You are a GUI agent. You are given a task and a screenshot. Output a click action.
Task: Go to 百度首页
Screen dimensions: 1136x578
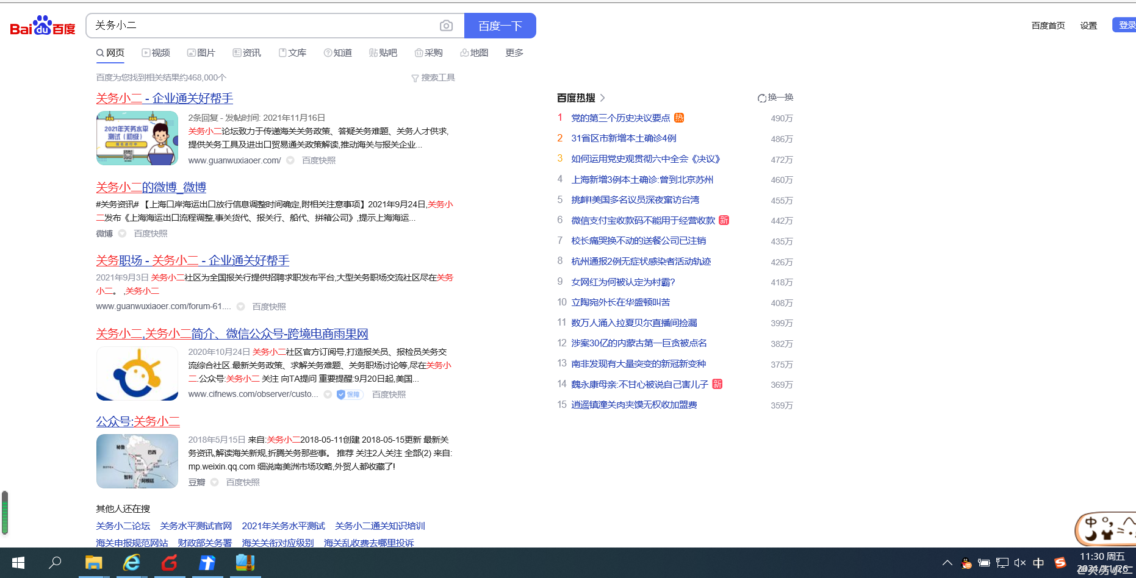[1048, 26]
